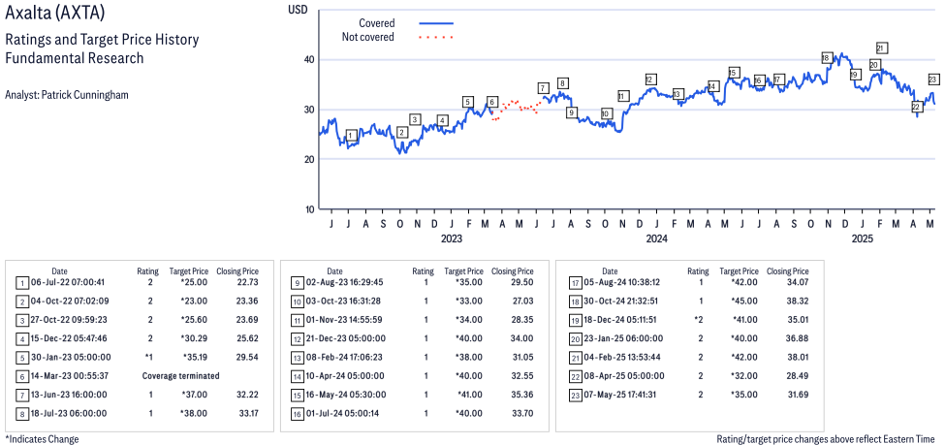Select chart marker 12 on the price chart
The height and width of the screenshot is (445, 945).
tap(649, 79)
